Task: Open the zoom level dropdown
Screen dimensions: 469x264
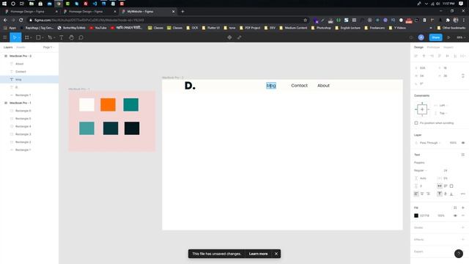Action: (461, 37)
